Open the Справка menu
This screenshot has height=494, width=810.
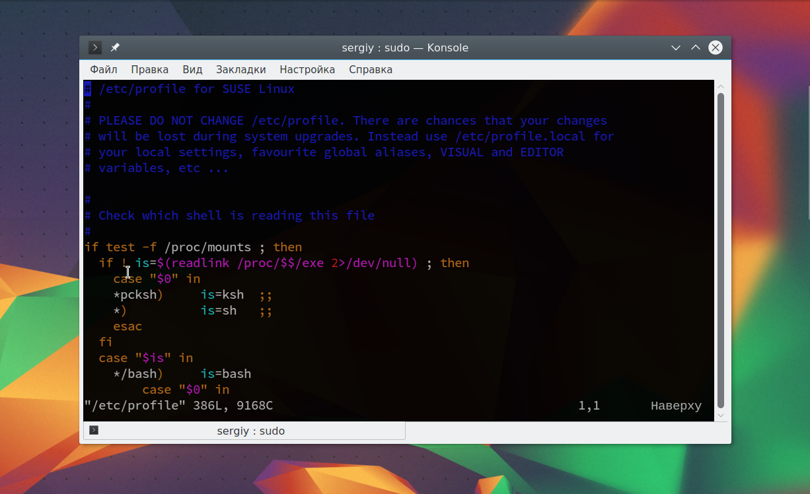click(x=370, y=69)
